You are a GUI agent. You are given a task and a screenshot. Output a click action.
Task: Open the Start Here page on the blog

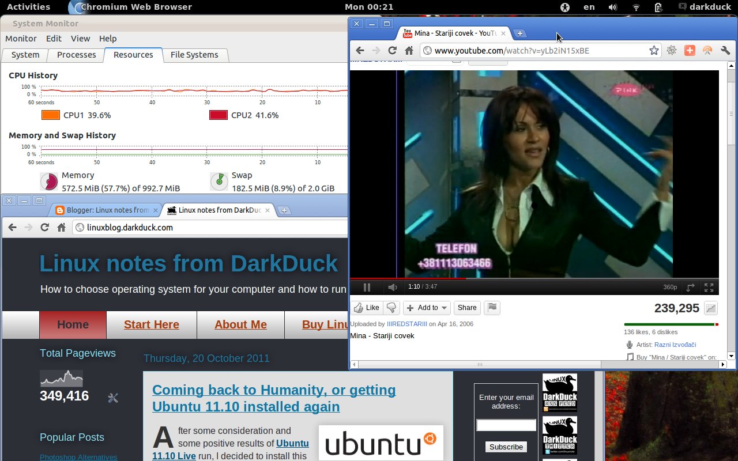click(151, 324)
